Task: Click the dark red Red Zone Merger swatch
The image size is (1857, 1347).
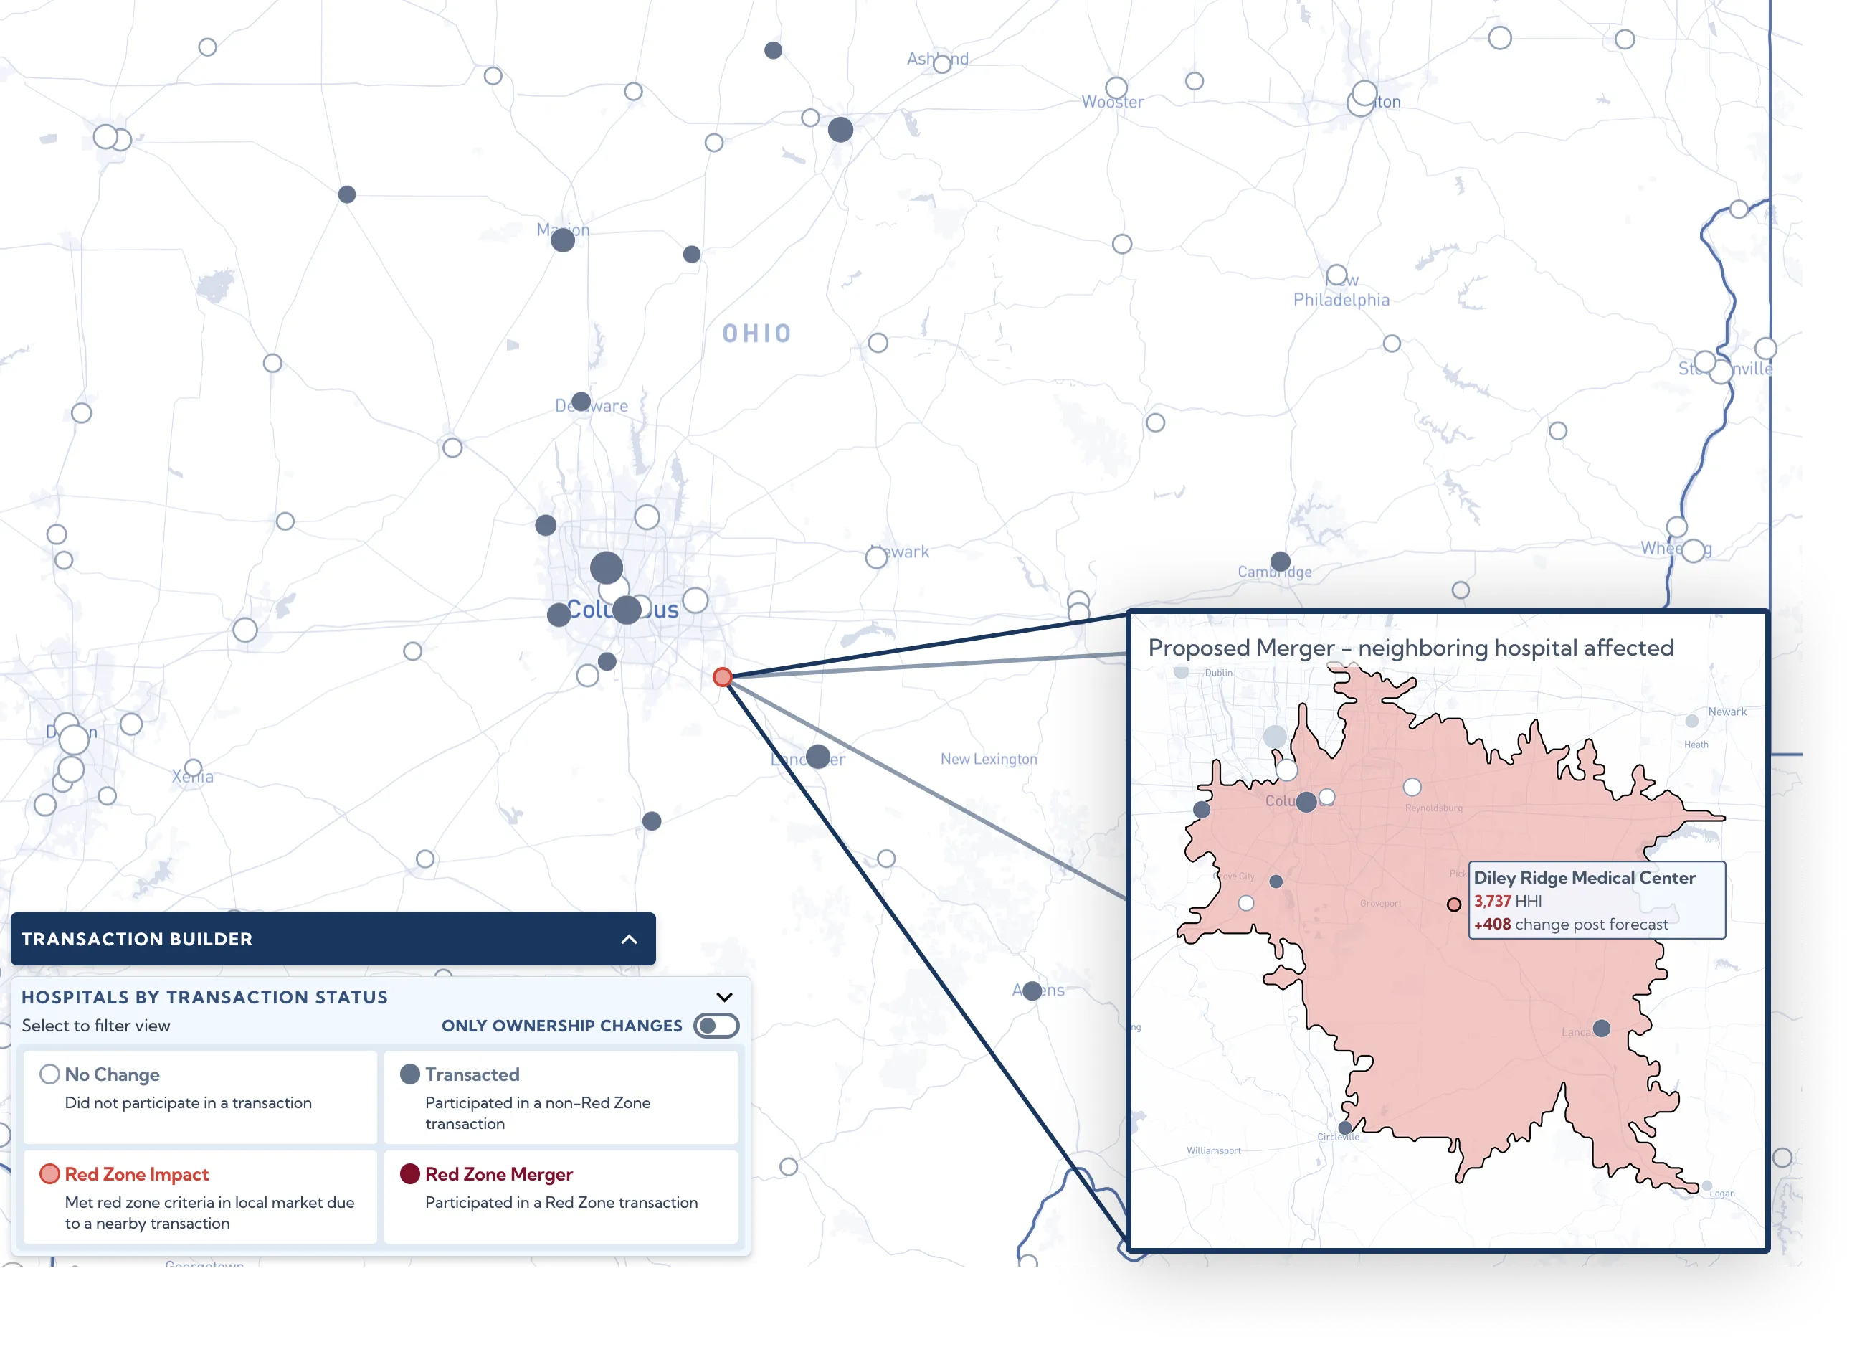Action: click(x=410, y=1174)
